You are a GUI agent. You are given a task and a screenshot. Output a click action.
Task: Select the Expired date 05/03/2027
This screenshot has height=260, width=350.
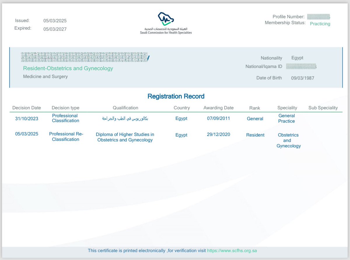click(x=55, y=29)
